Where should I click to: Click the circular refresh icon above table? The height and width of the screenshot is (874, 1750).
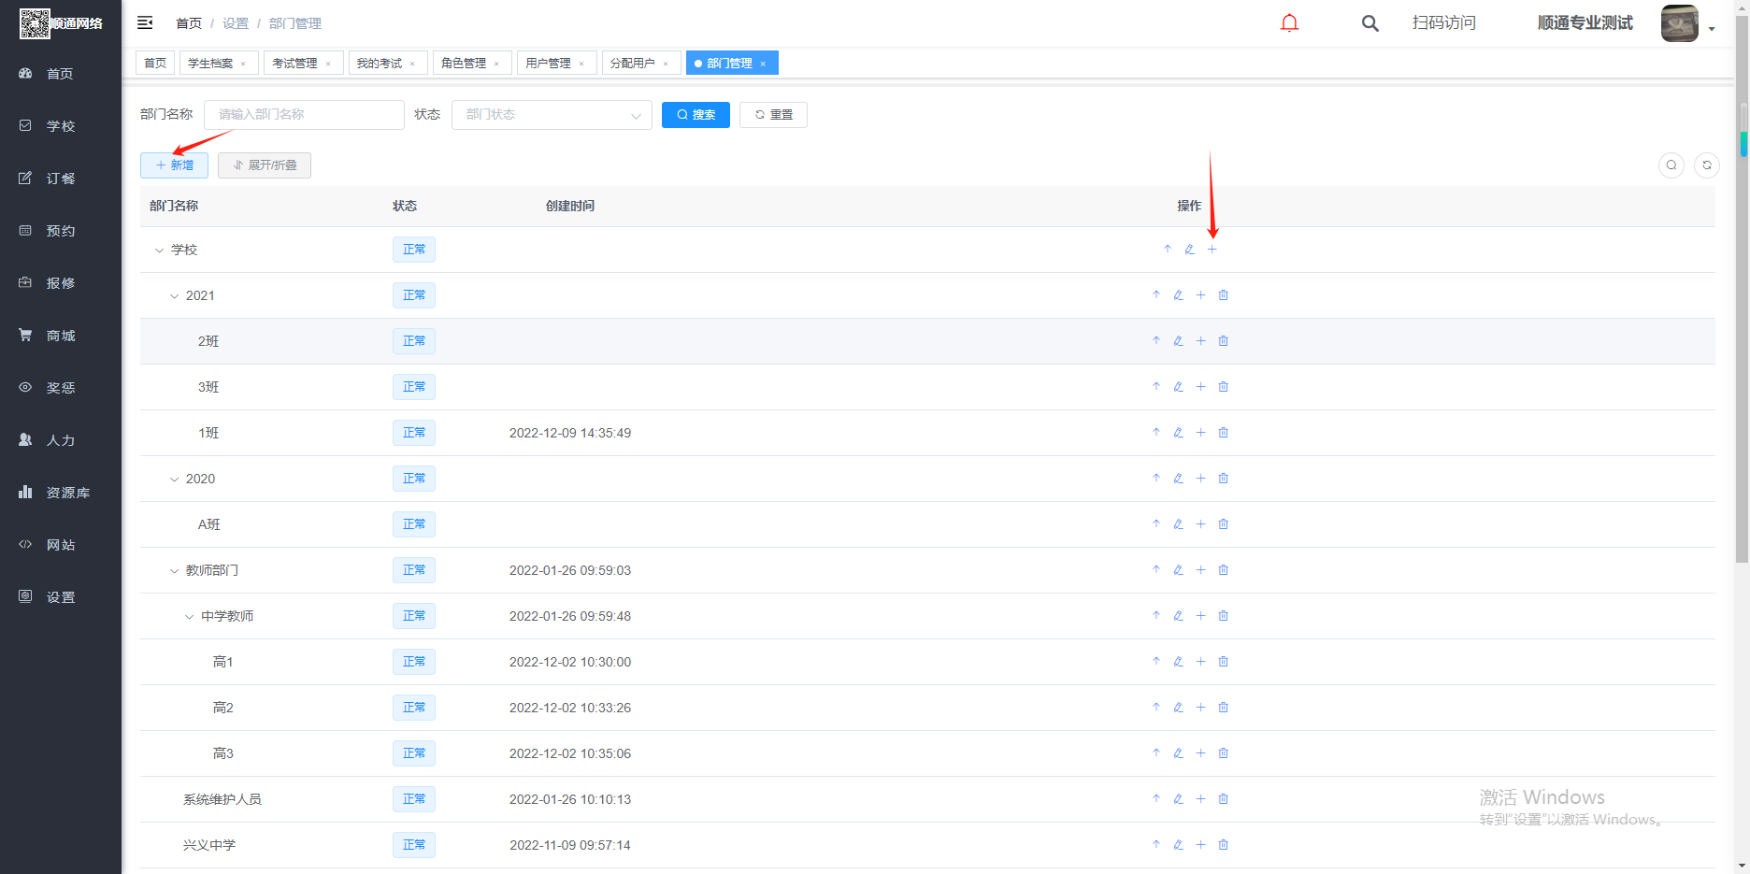pyautogui.click(x=1706, y=165)
